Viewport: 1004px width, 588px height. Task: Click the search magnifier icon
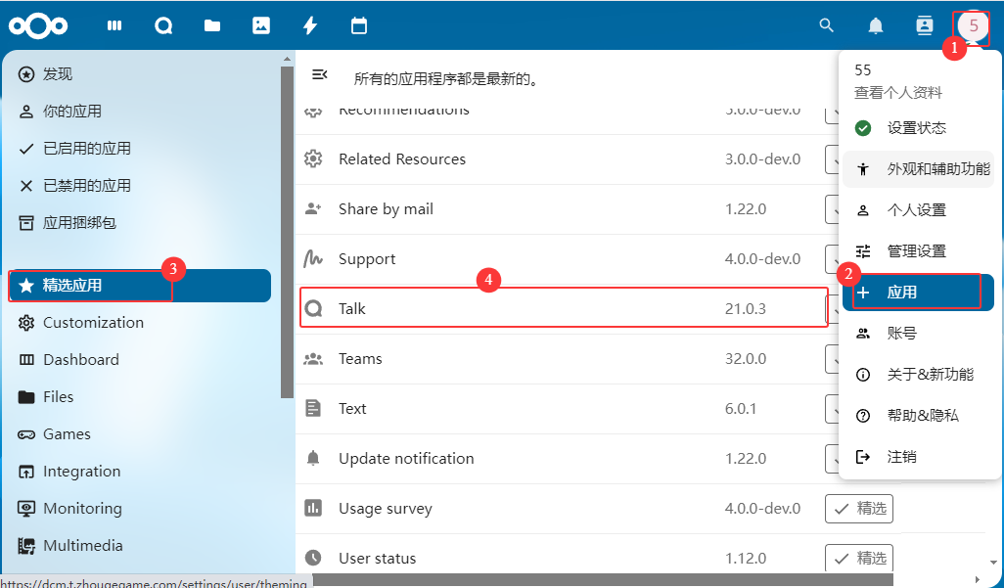pos(827,26)
